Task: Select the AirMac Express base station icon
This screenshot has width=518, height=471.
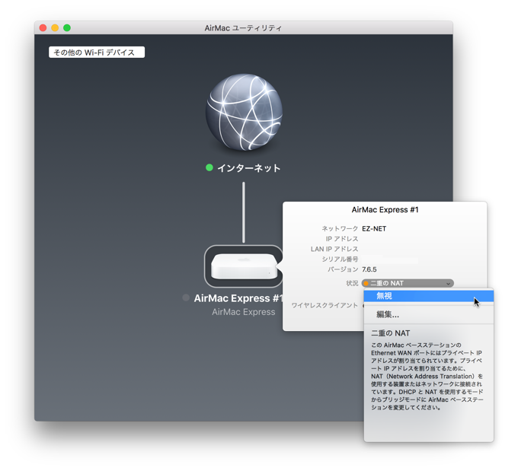Action: [x=244, y=266]
